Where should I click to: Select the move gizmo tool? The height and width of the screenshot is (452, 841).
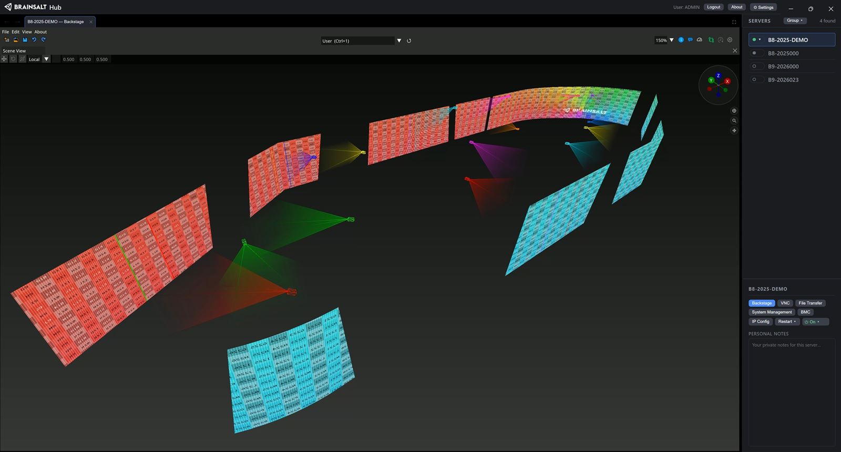[x=4, y=59]
